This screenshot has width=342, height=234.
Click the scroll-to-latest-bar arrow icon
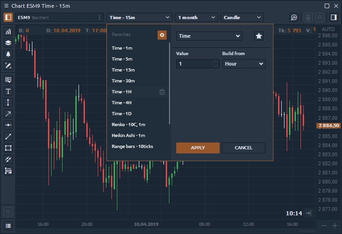(x=309, y=213)
